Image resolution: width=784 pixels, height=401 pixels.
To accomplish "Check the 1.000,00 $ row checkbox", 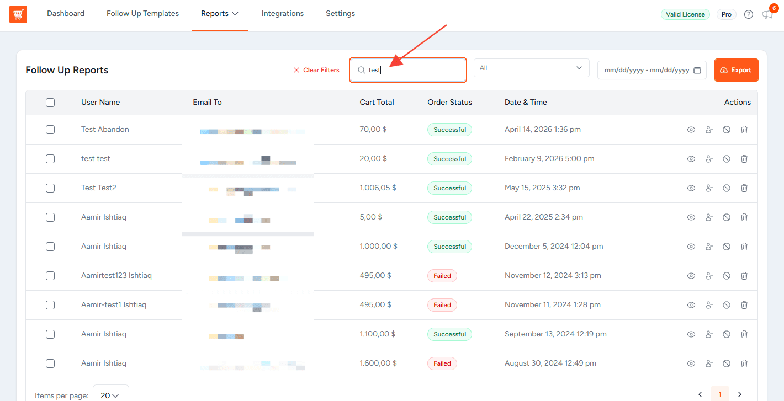I will (50, 247).
